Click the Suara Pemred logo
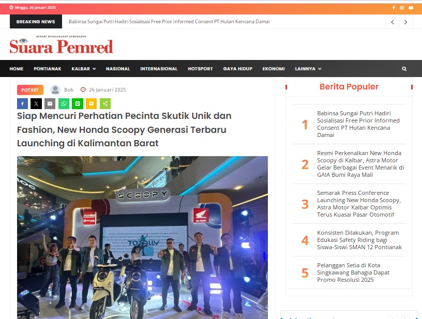The width and height of the screenshot is (422, 319). [62, 44]
